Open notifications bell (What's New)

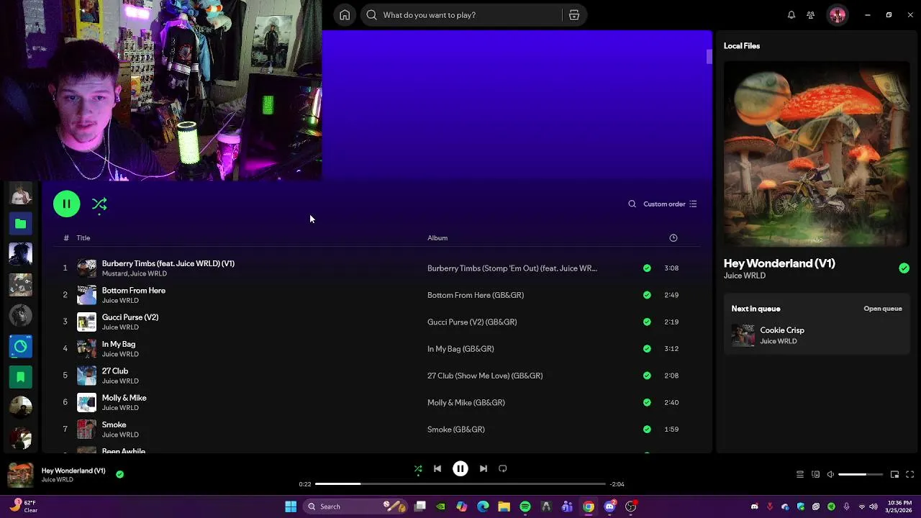click(791, 15)
